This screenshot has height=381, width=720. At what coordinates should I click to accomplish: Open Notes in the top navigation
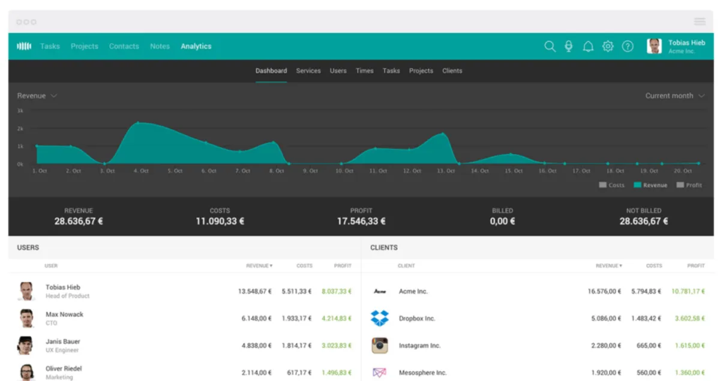point(160,46)
